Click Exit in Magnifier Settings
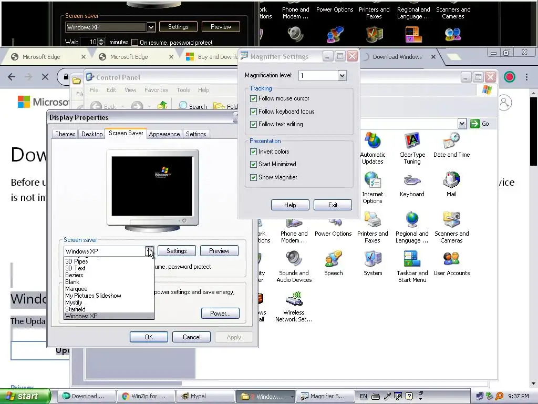Viewport: 538px width, 404px height. pos(333,205)
